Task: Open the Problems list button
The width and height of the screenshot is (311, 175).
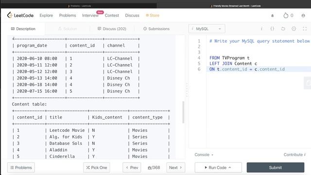Action: (21, 167)
